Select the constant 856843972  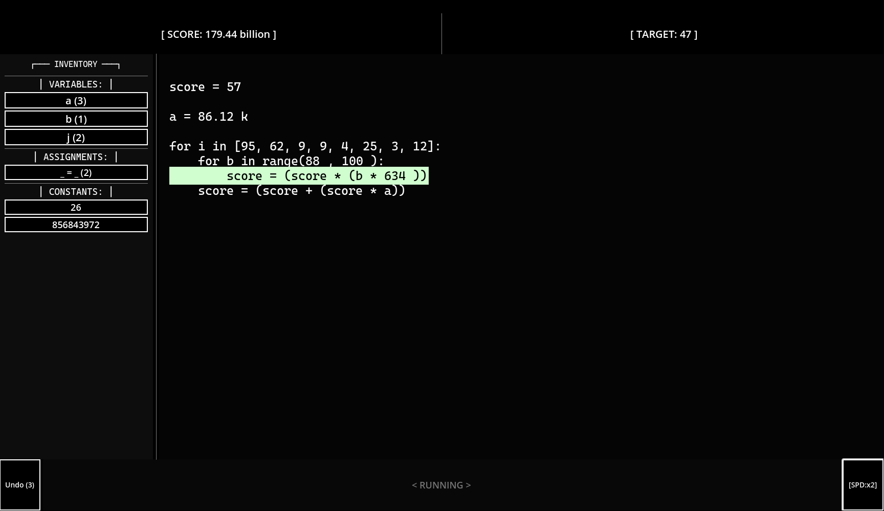(76, 225)
